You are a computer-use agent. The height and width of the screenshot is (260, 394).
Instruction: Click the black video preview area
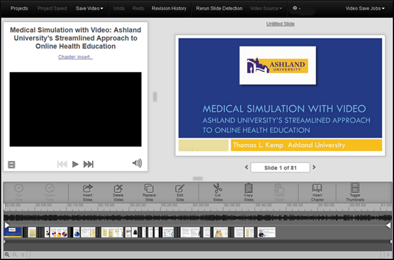(76, 109)
